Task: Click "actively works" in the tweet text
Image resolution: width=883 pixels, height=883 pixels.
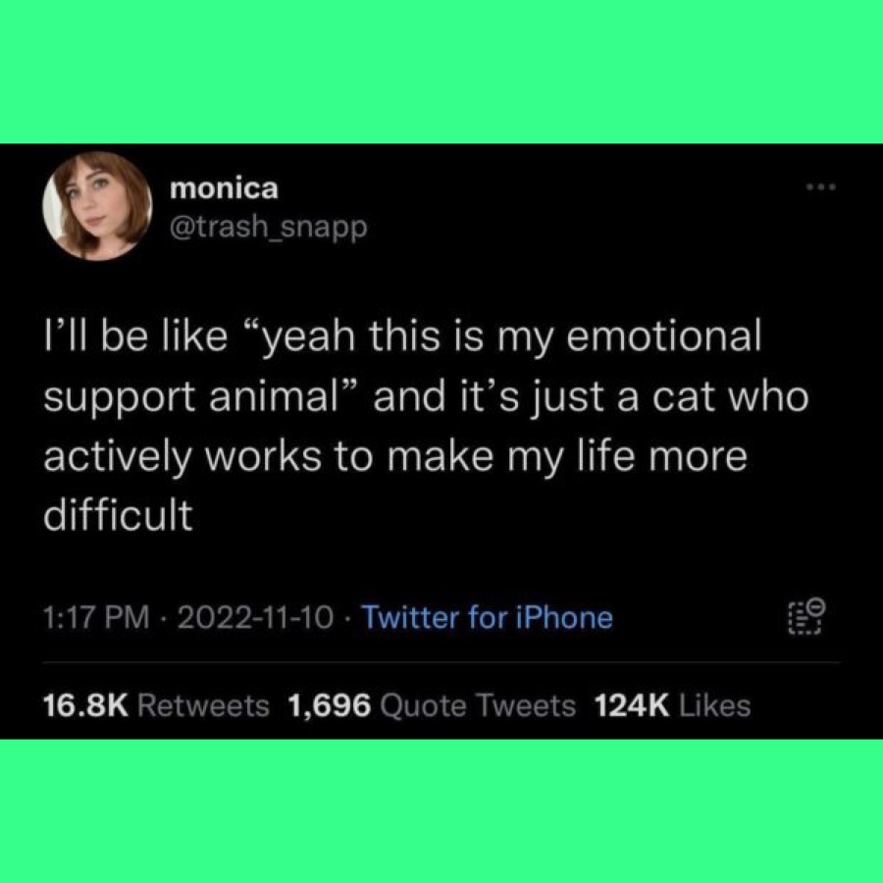Action: coord(183,456)
